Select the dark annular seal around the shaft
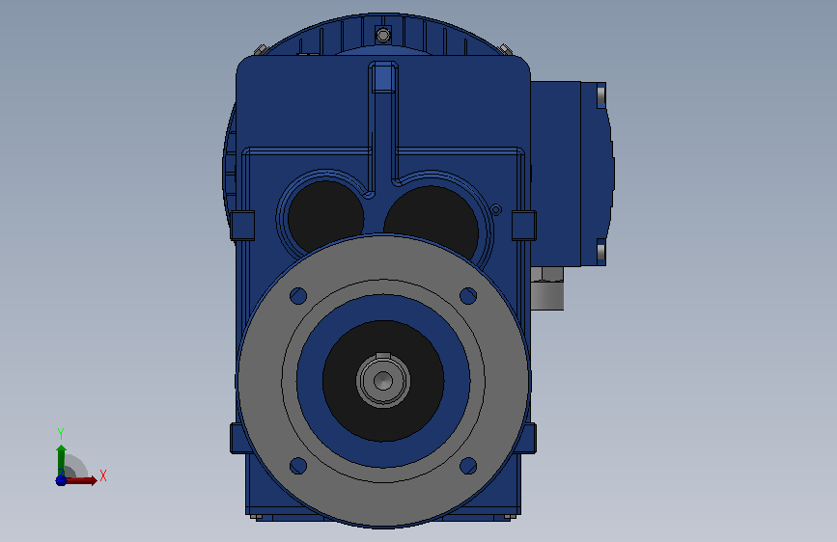This screenshot has height=542, width=837. click(x=342, y=382)
